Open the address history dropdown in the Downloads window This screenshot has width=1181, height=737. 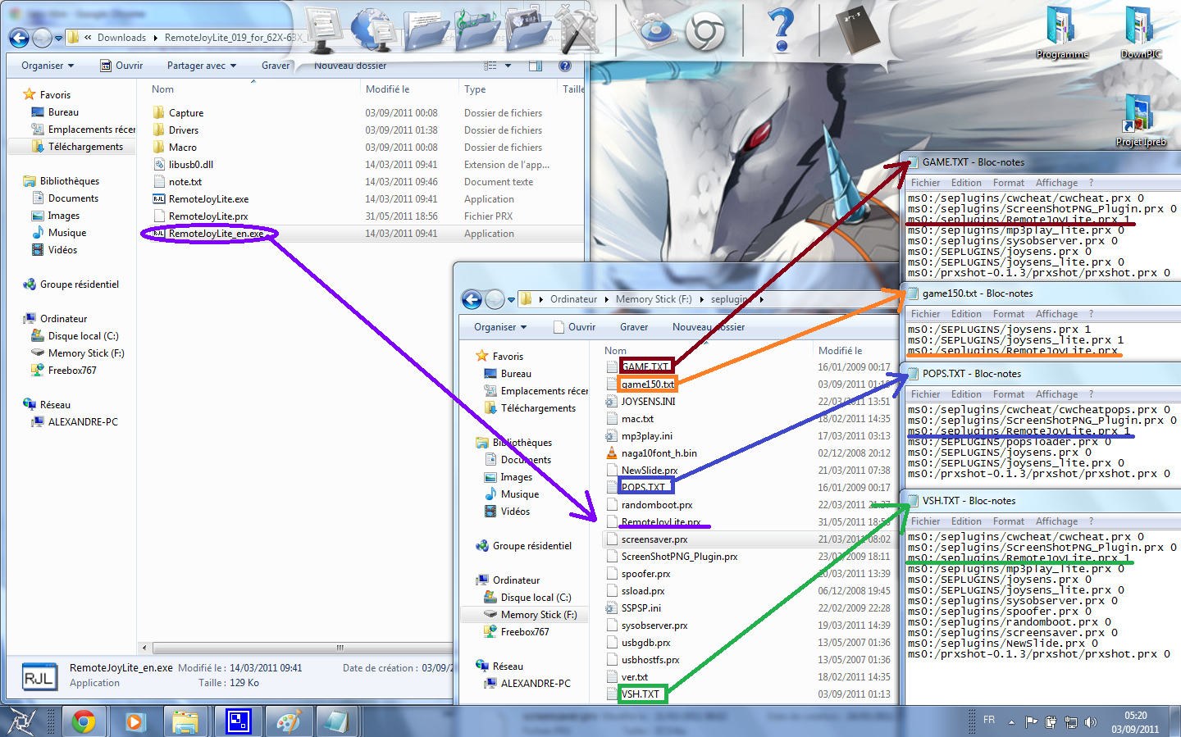58,38
